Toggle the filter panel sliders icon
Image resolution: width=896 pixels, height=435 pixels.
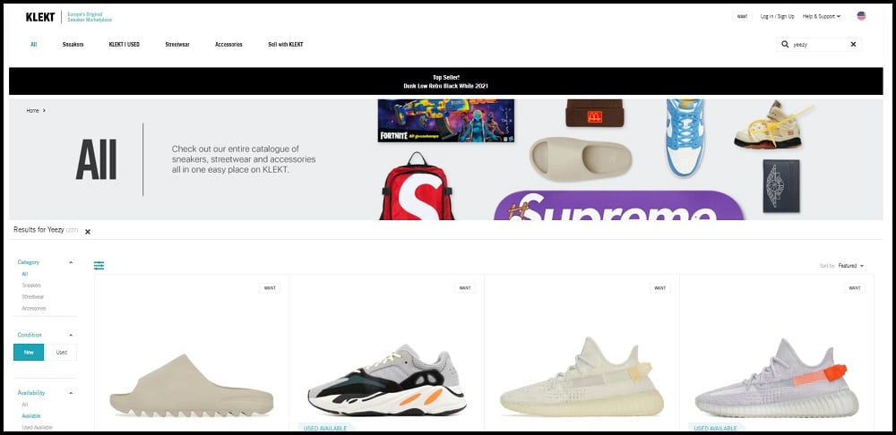[x=99, y=266]
